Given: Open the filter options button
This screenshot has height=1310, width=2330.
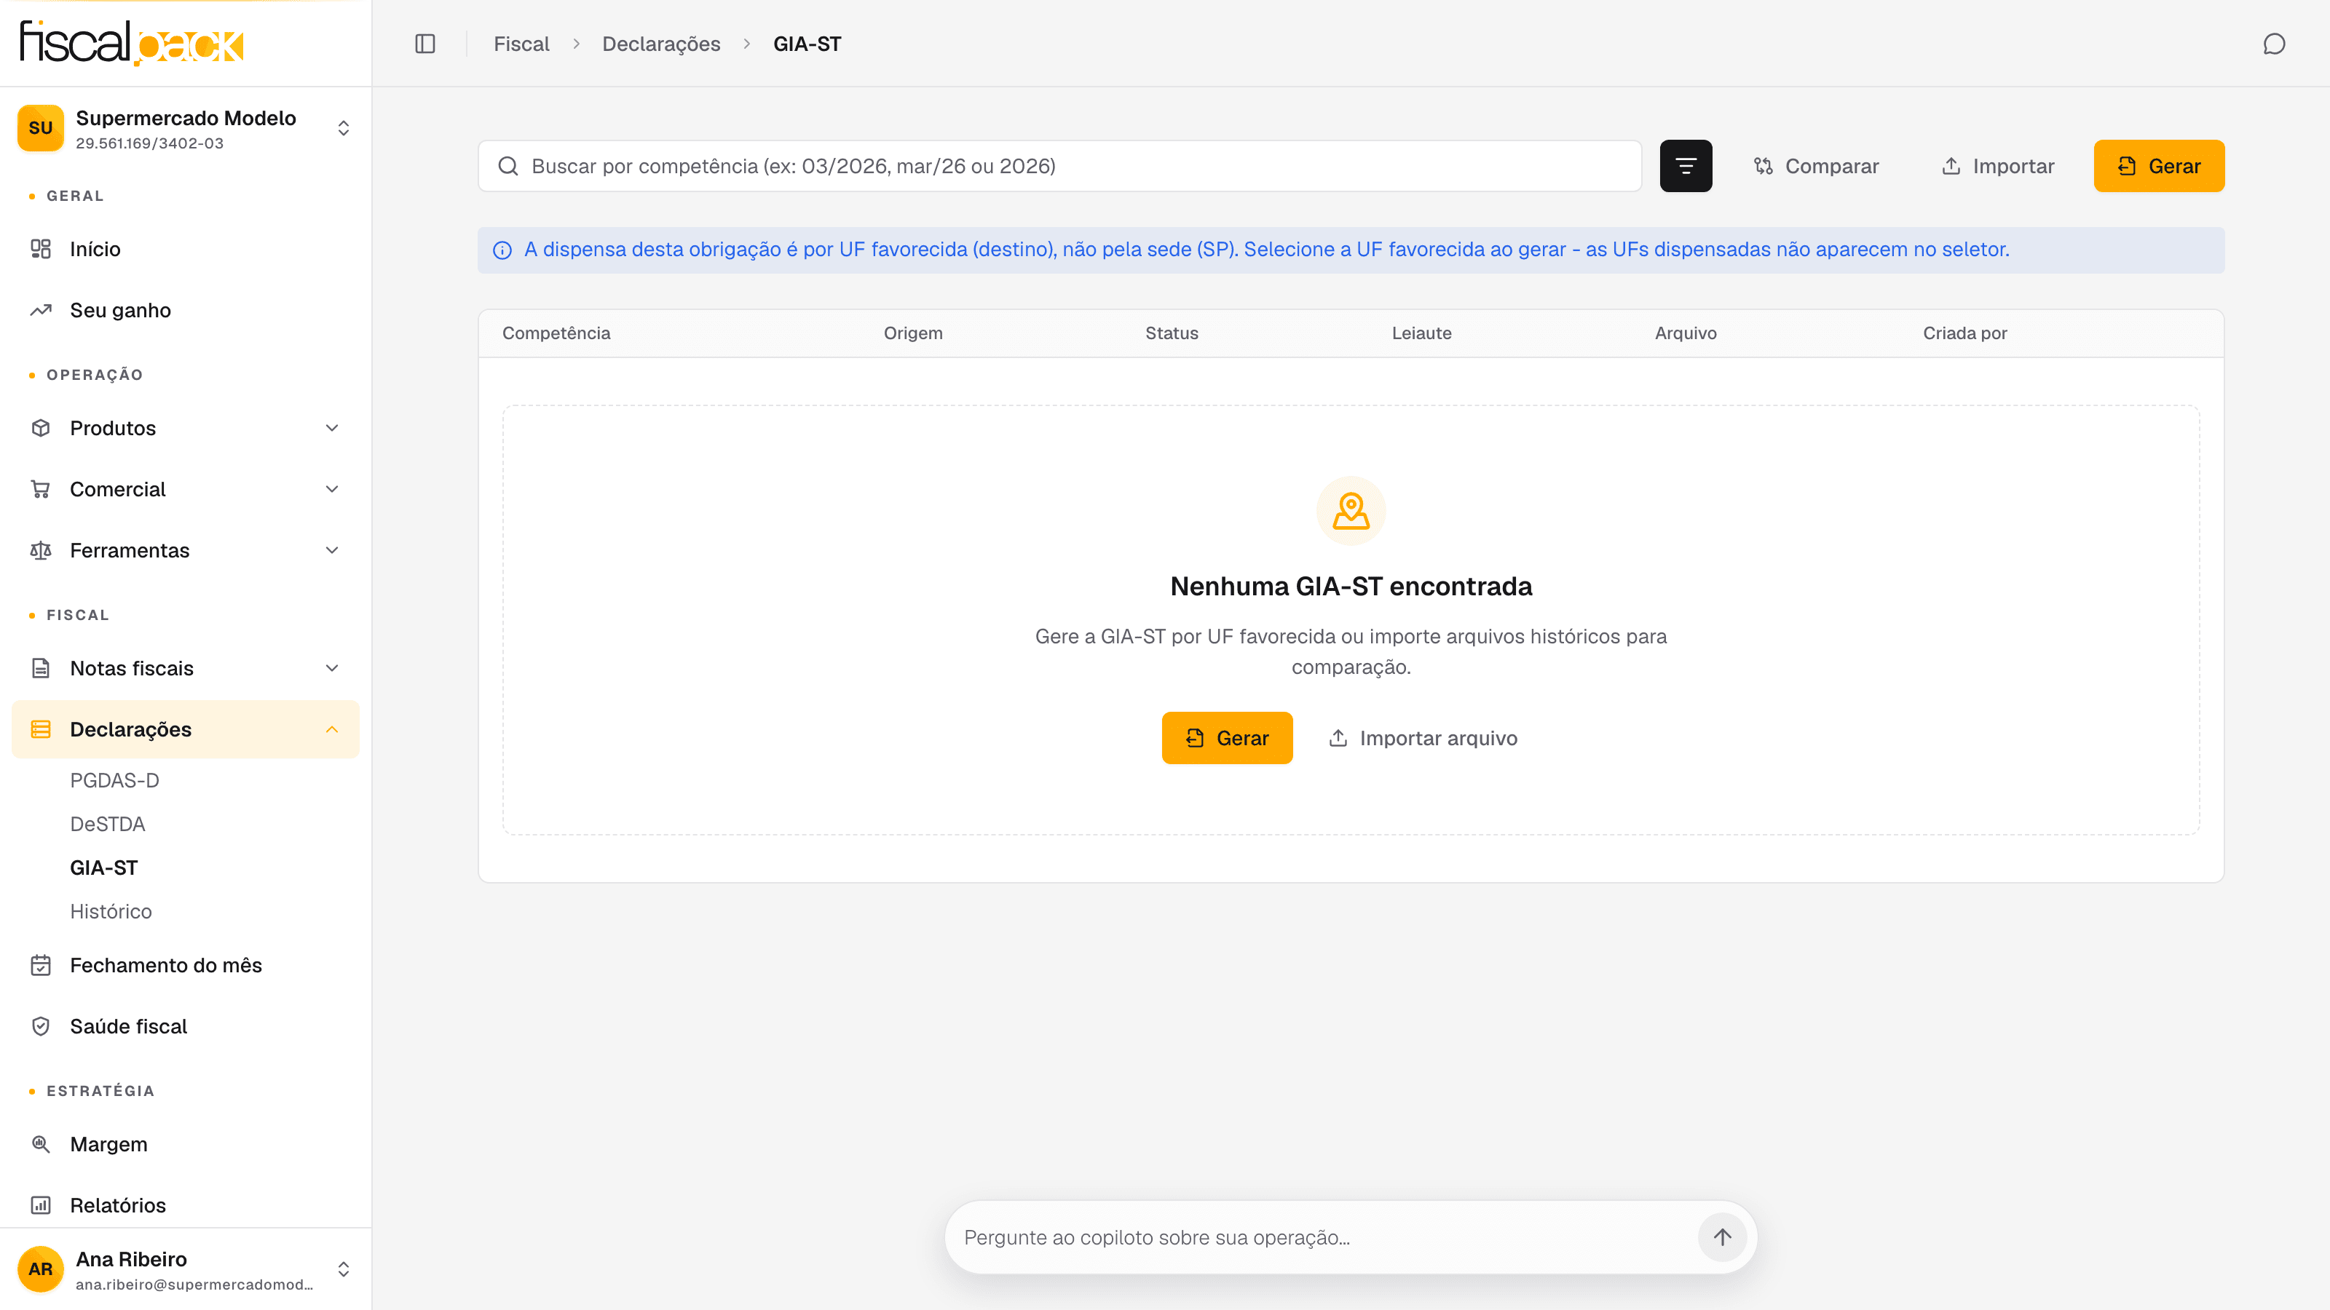Looking at the screenshot, I should pos(1686,165).
